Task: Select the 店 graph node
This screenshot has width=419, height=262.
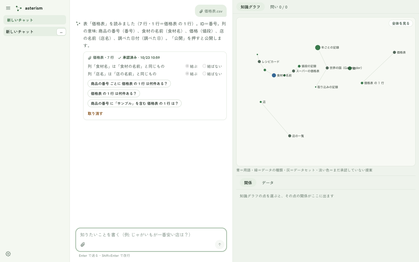Action: pos(261,102)
